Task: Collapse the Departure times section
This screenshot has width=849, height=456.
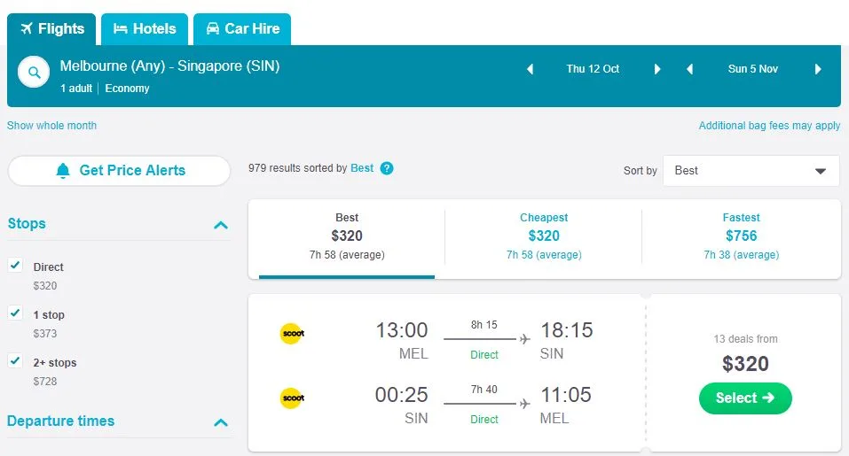Action: coord(221,422)
